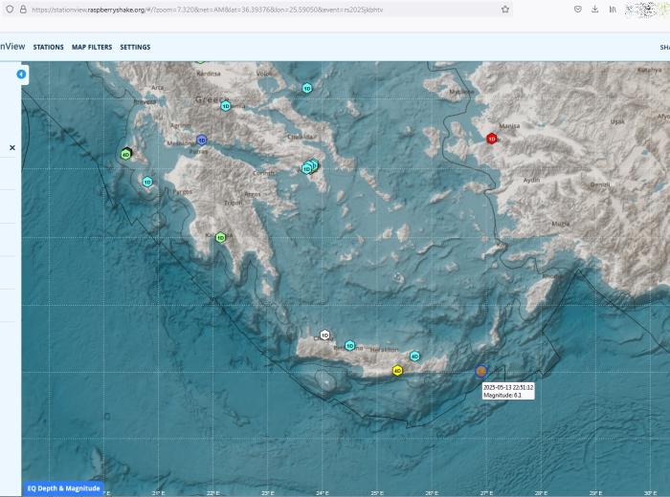
Task: Save page to Pocket
Action: coord(578,9)
